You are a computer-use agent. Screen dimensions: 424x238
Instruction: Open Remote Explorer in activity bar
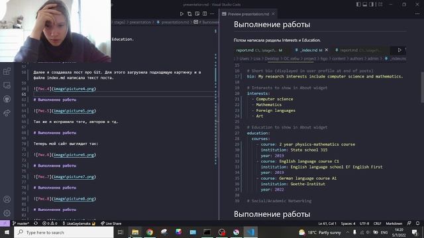[x=7, y=85]
